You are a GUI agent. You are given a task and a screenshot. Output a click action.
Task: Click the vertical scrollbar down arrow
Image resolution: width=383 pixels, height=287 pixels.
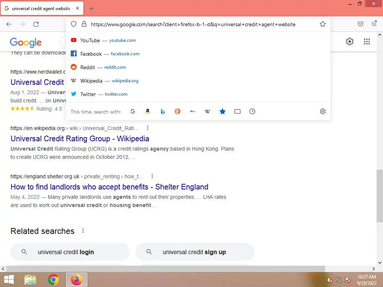click(380, 263)
